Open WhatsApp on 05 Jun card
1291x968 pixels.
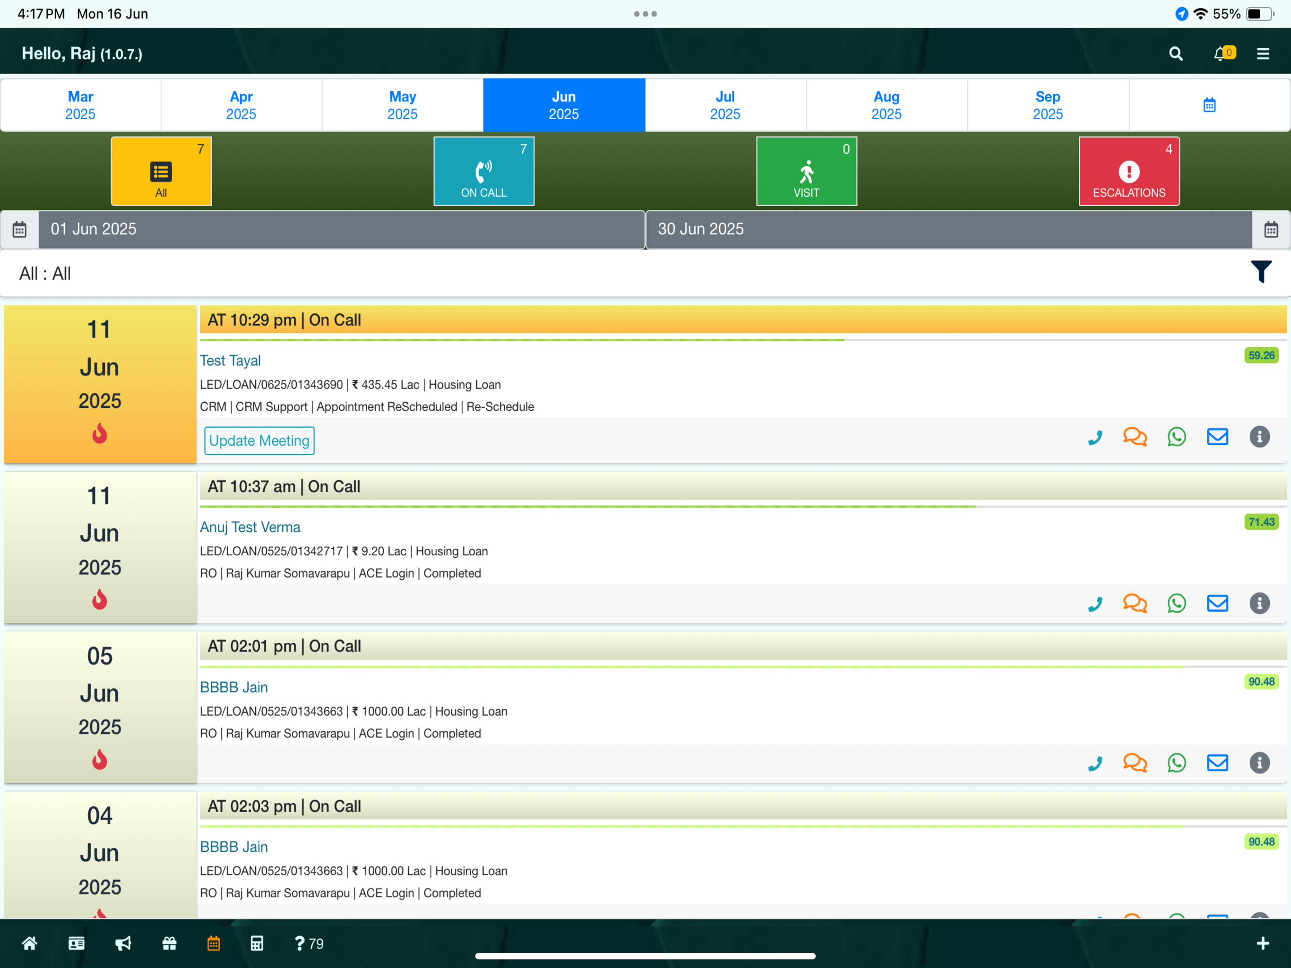pyautogui.click(x=1177, y=763)
